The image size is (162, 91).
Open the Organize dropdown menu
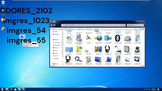pos(54,29)
